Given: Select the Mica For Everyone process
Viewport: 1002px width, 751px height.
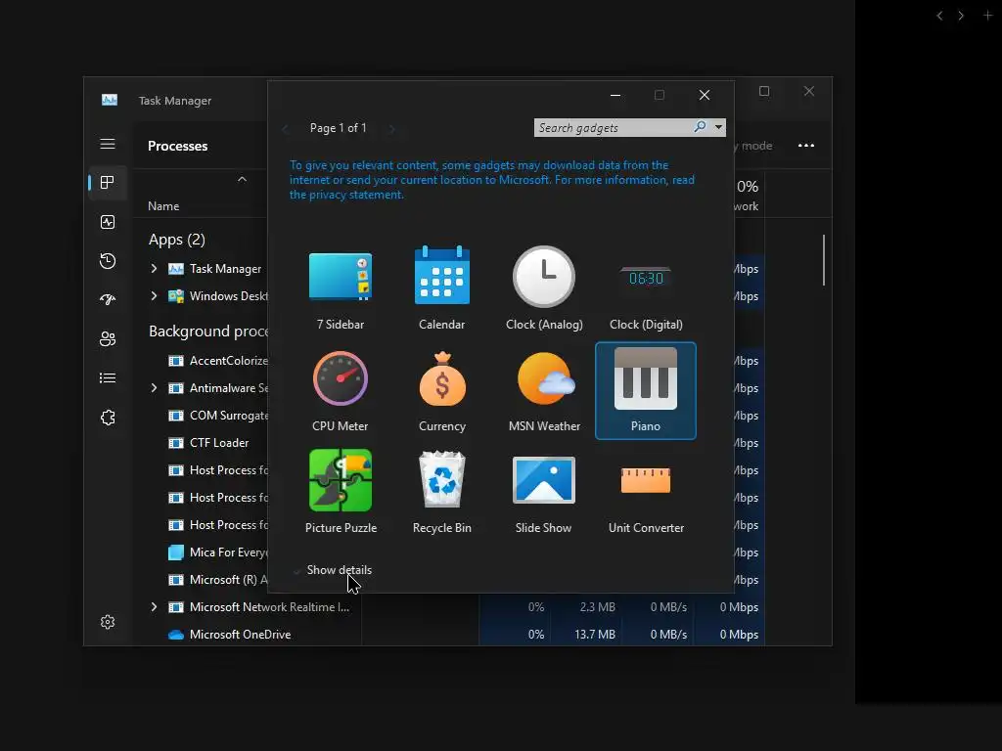Looking at the screenshot, I should pos(218,552).
